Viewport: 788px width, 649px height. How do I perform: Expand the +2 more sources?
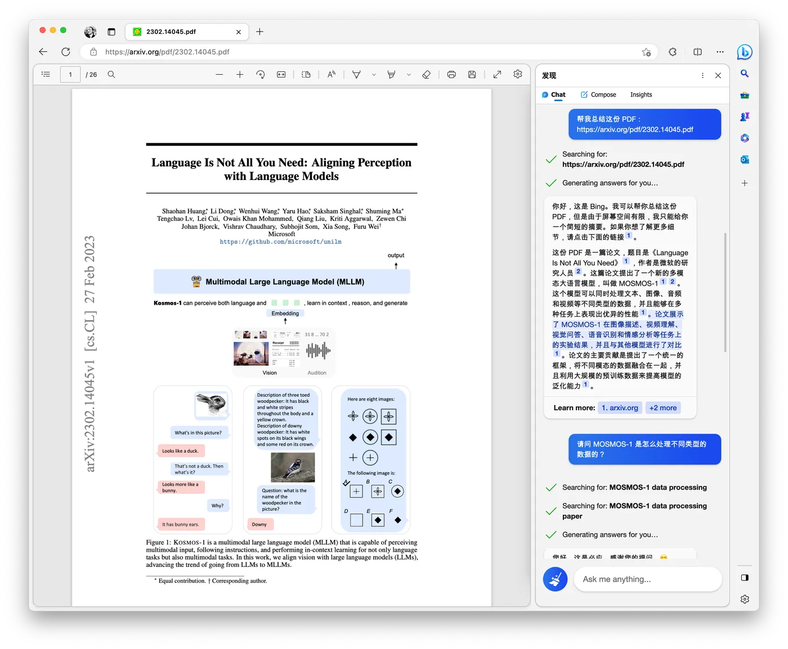[x=663, y=408]
